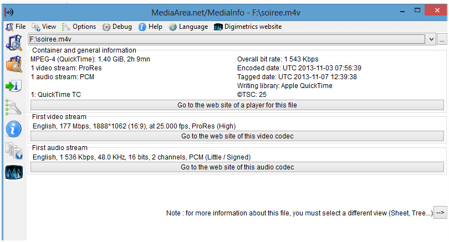Click the blue About info icon in sidebar
This screenshot has height=242, width=449.
[x=13, y=129]
